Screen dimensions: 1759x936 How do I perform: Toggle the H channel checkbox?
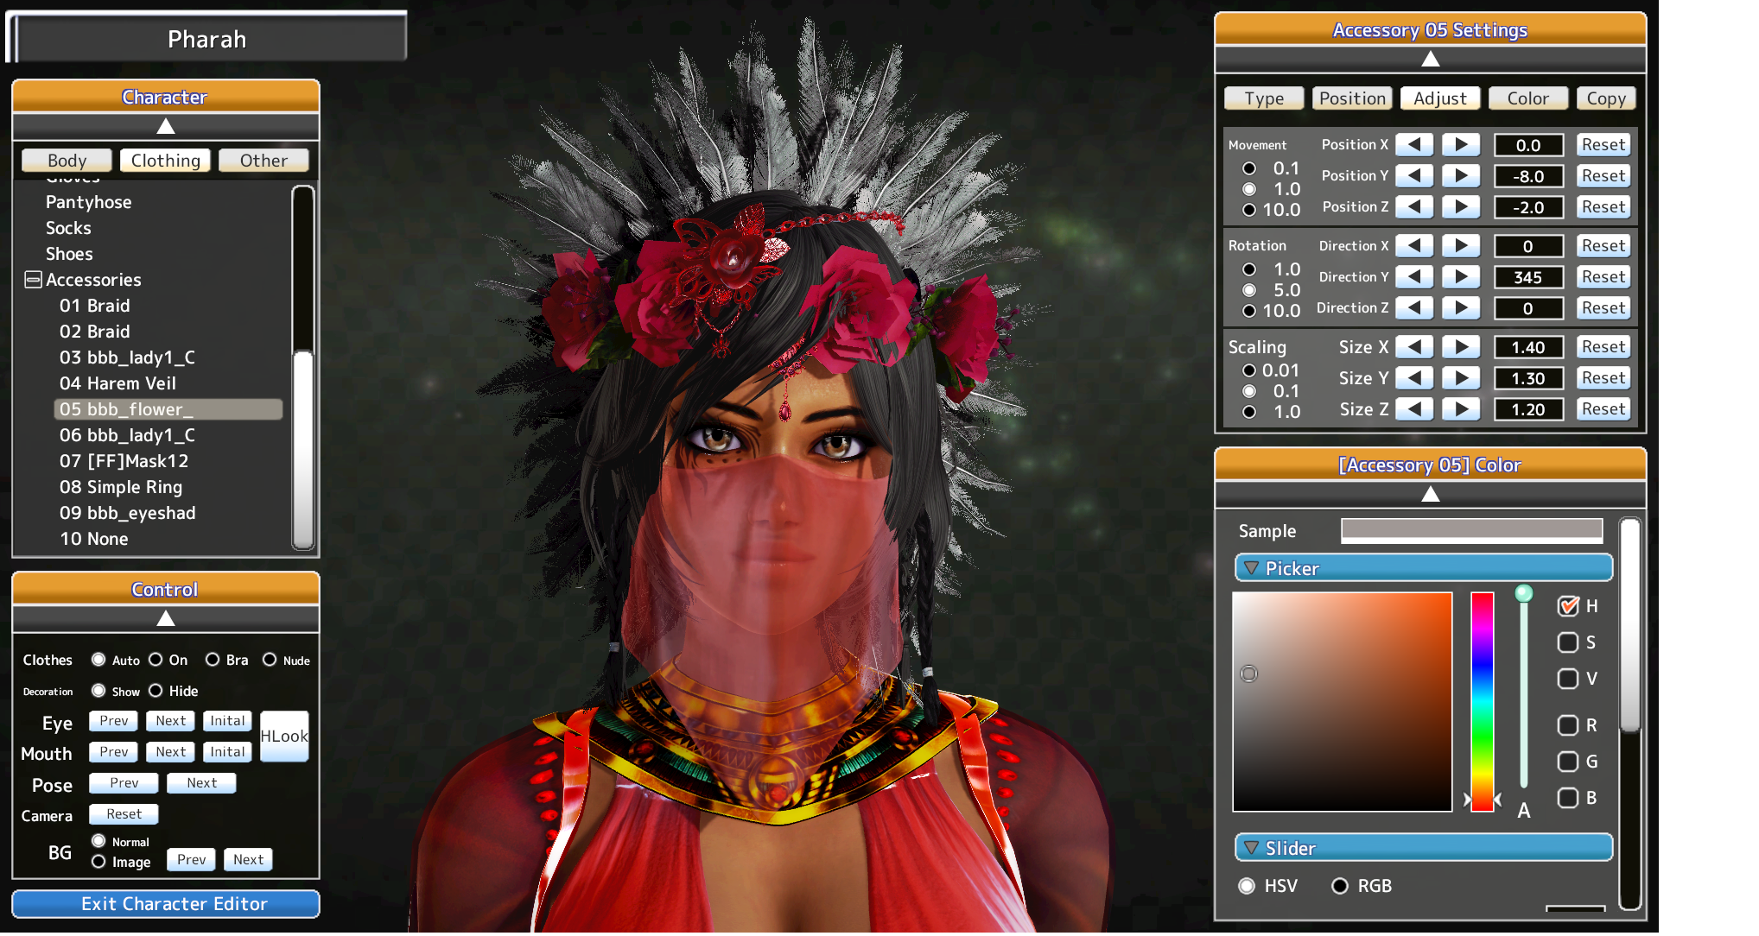pos(1568,606)
